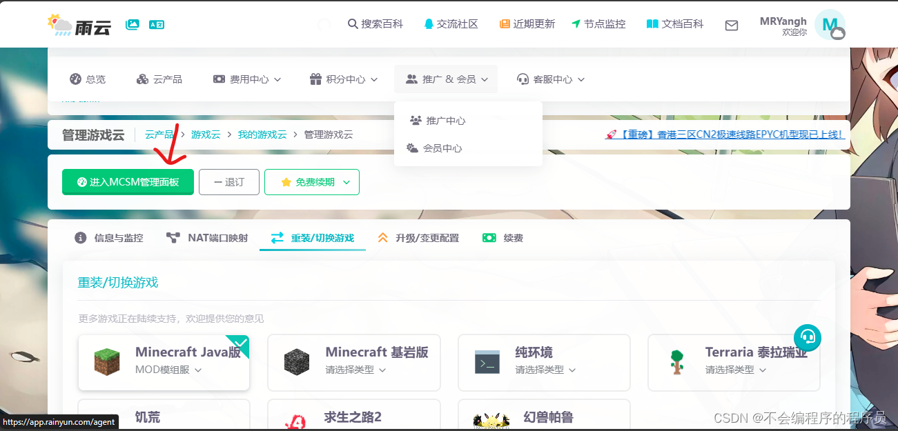Click the mail envelope icon
The height and width of the screenshot is (431, 898).
tap(732, 25)
